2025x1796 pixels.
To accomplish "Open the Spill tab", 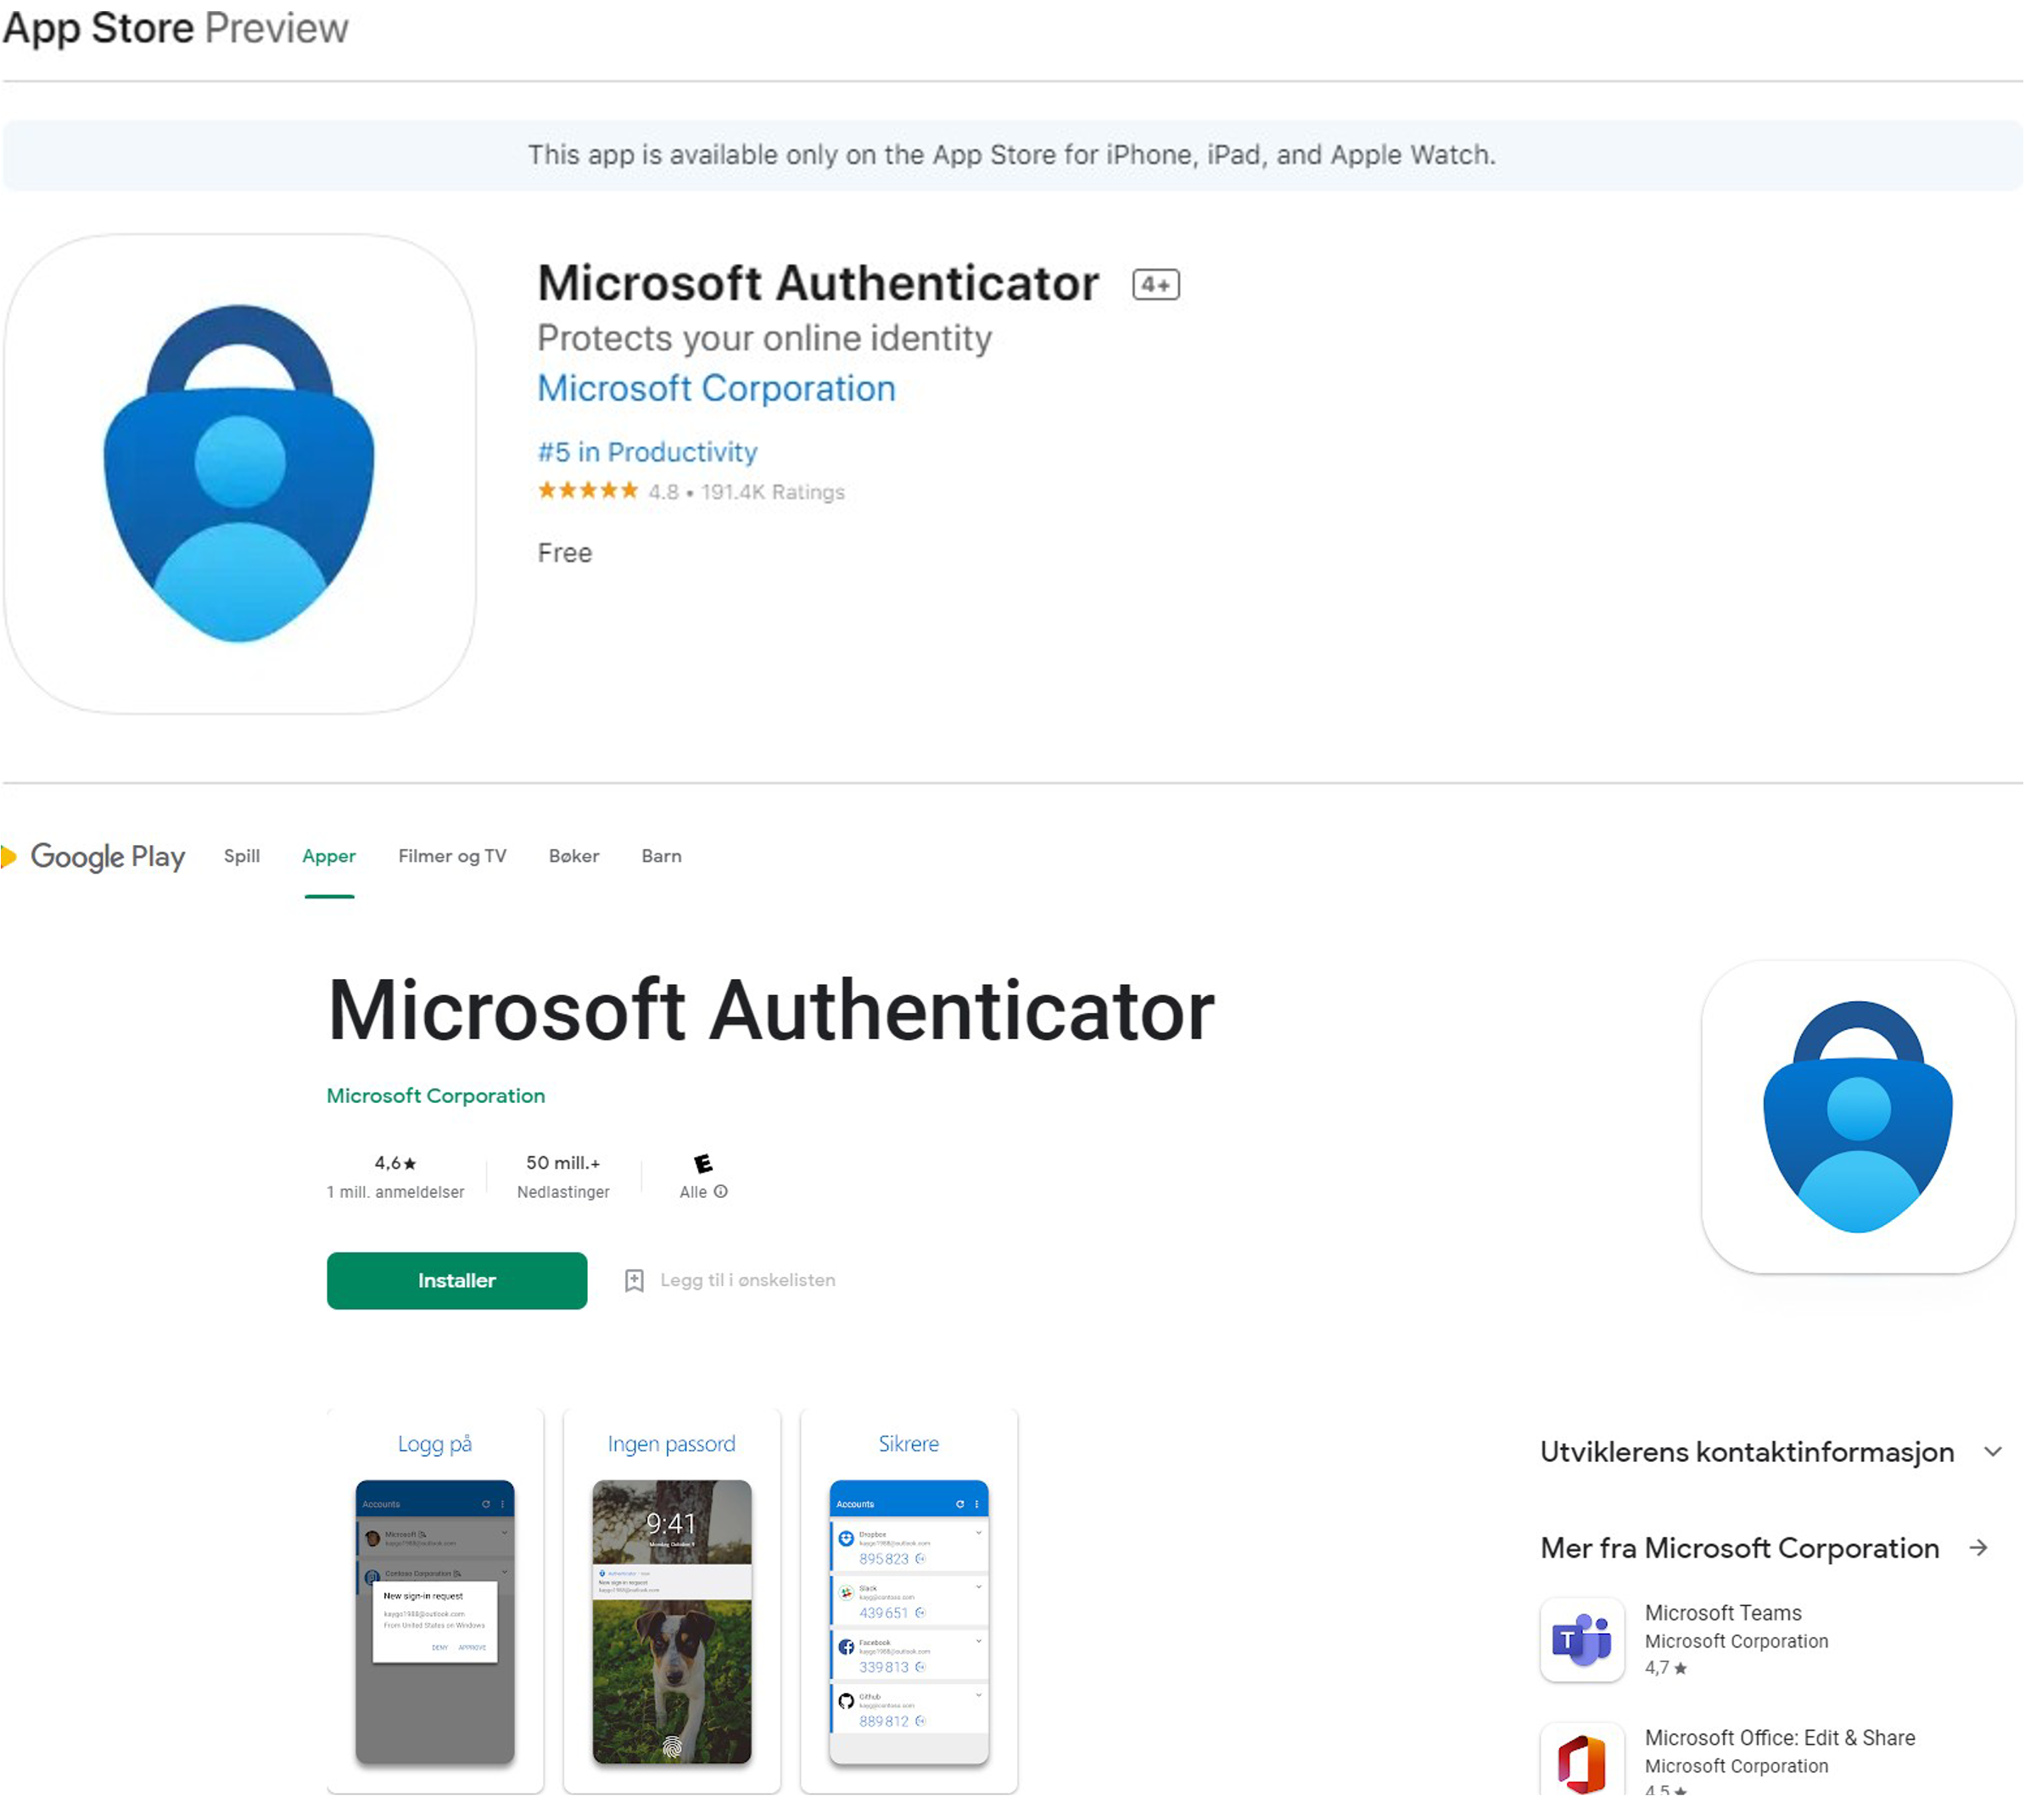I will coord(242,856).
